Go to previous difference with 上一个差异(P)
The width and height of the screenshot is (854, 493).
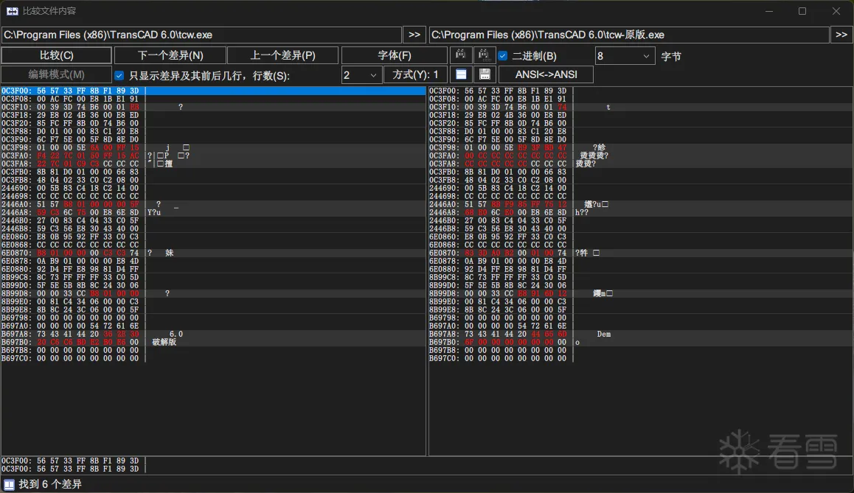point(282,55)
